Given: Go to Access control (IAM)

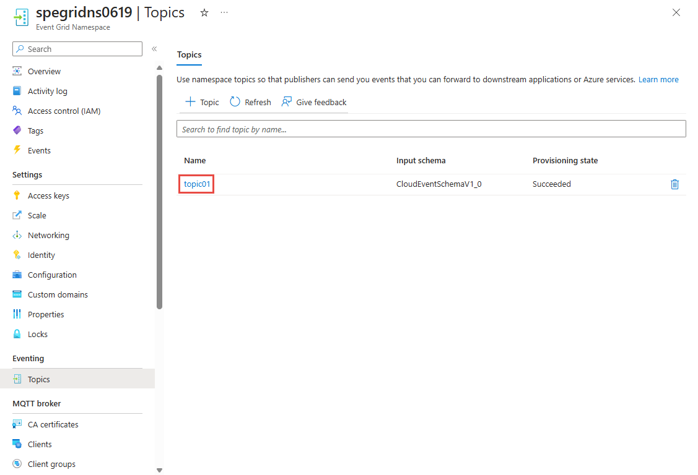Looking at the screenshot, I should (x=64, y=111).
